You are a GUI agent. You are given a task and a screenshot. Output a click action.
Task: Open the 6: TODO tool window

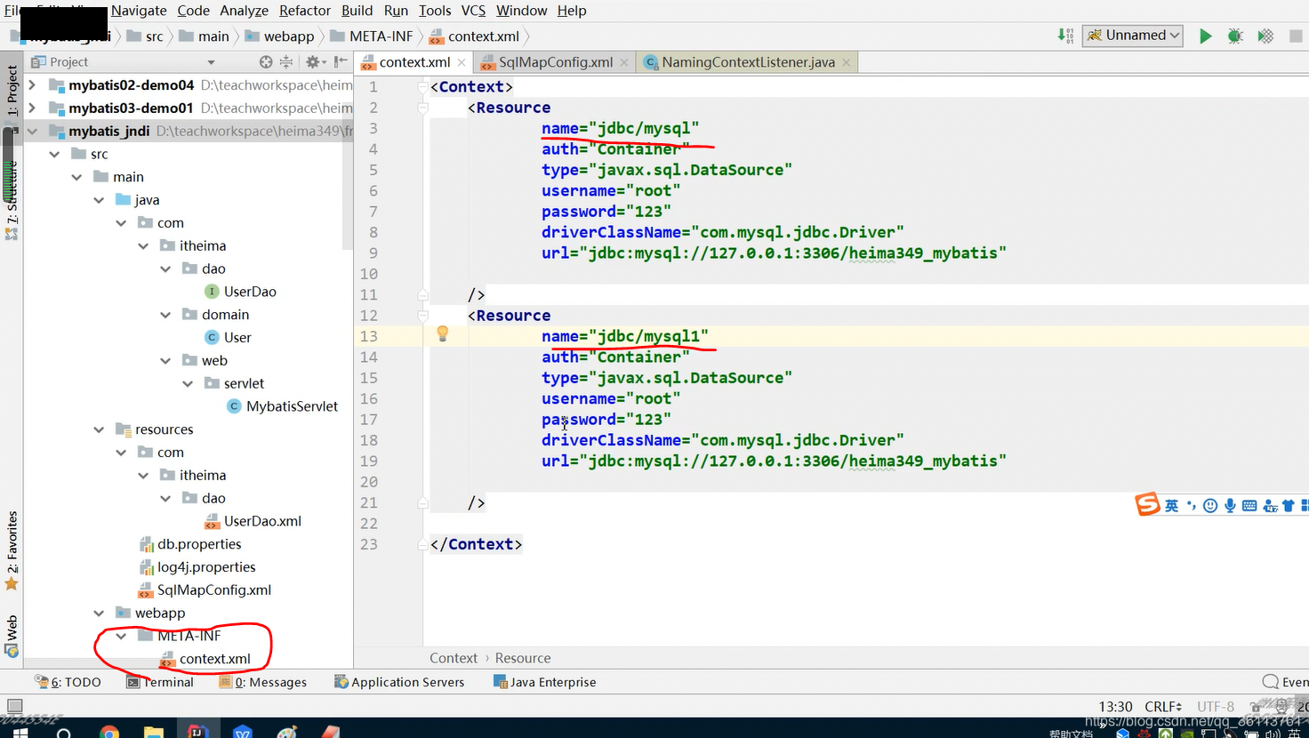pyautogui.click(x=68, y=682)
